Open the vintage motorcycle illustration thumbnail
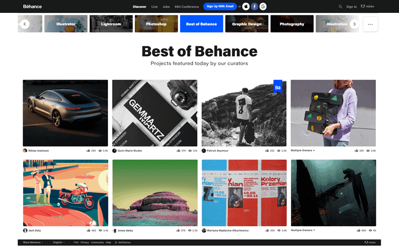This screenshot has width=399, height=247. pos(66,193)
